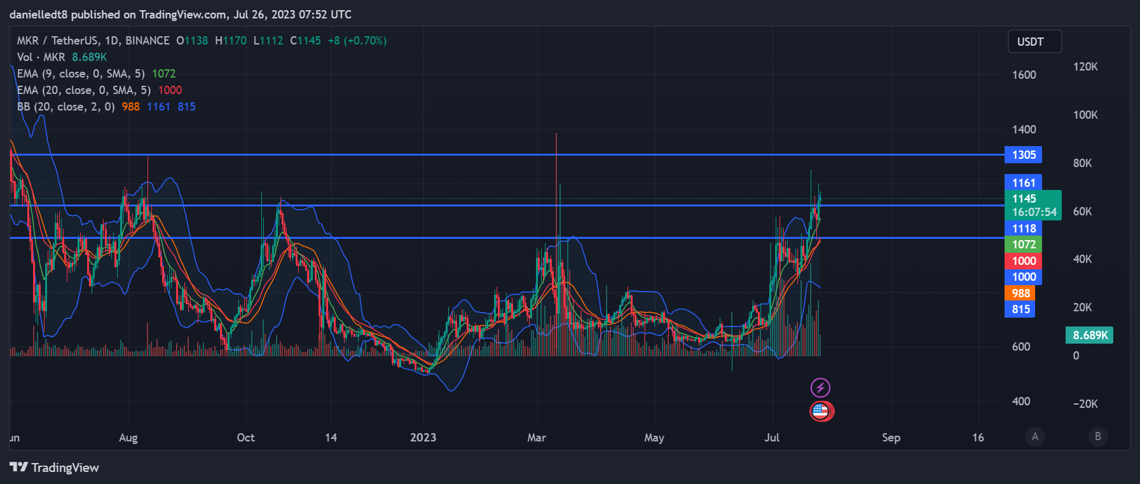Click the 600 price axis tick

coord(1021,347)
